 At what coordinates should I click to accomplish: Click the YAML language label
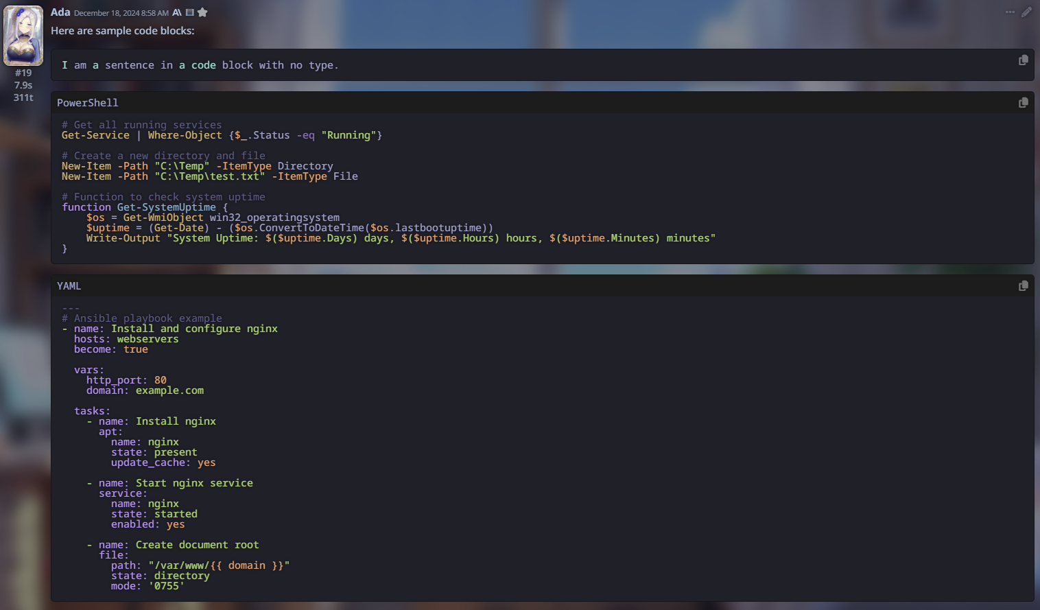(69, 286)
